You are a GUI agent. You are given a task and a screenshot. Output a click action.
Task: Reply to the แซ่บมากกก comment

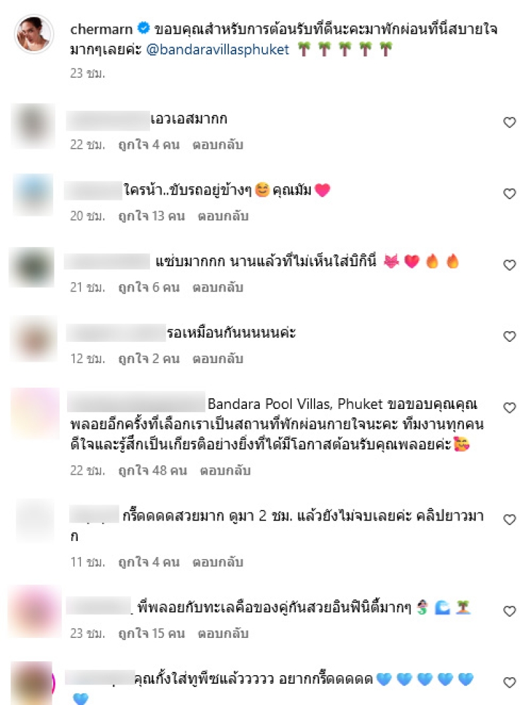[x=218, y=287]
